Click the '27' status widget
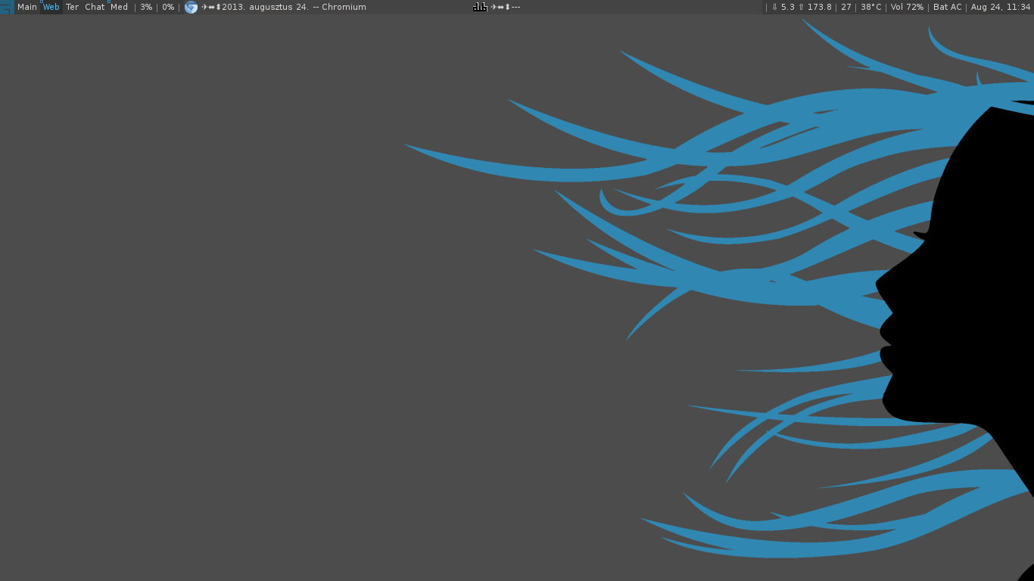The height and width of the screenshot is (581, 1034). tap(846, 7)
